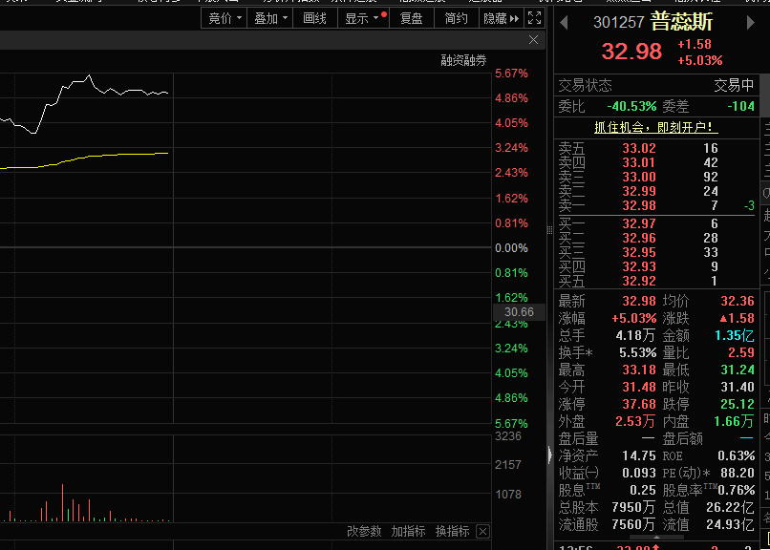770x550 pixels.
Task: Click the 换手 rate 5.53%
Action: (x=636, y=352)
